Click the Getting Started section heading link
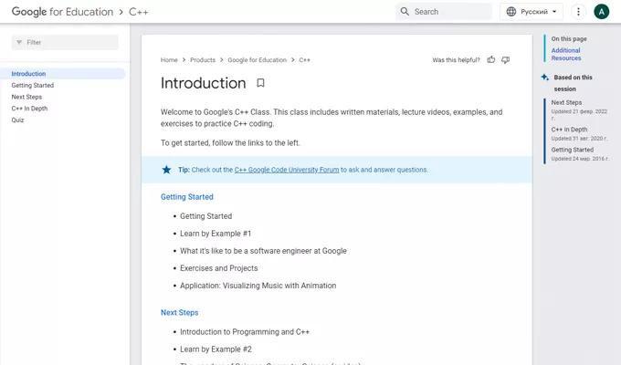The image size is (621, 365). pos(186,197)
